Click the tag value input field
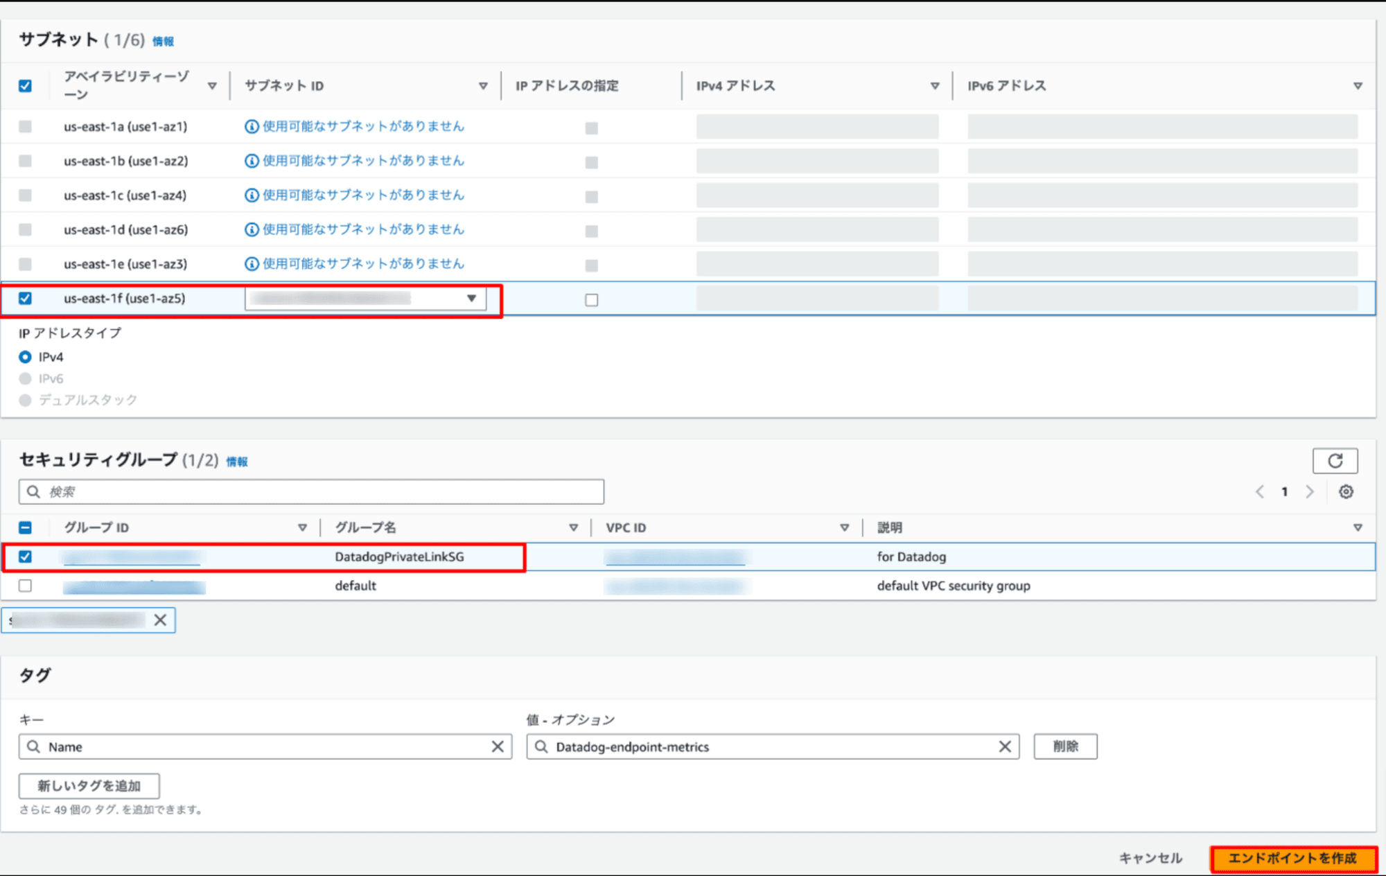The width and height of the screenshot is (1386, 876). coord(773,746)
